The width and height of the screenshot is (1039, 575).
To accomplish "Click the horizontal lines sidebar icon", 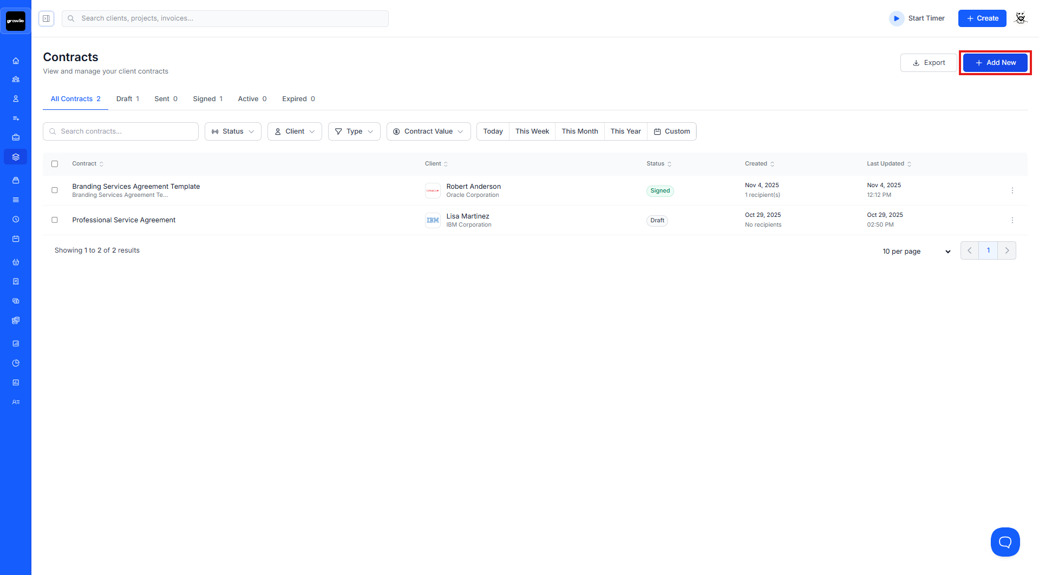I will coord(16,200).
